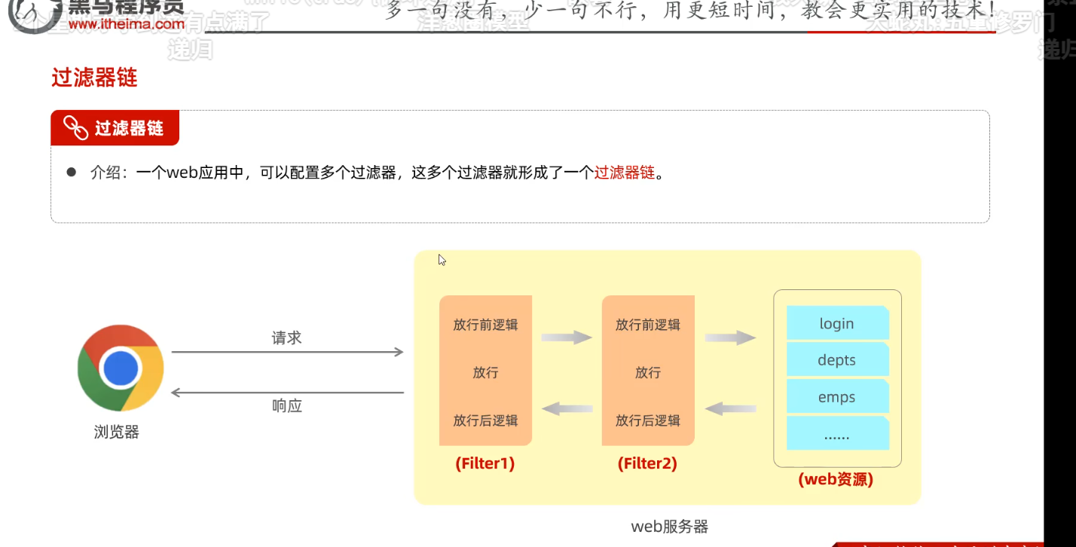Click the ...... resource block
This screenshot has height=547, width=1076.
836,434
